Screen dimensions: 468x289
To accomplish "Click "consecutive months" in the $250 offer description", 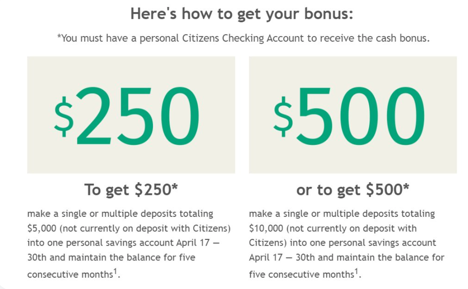I will pos(69,275).
